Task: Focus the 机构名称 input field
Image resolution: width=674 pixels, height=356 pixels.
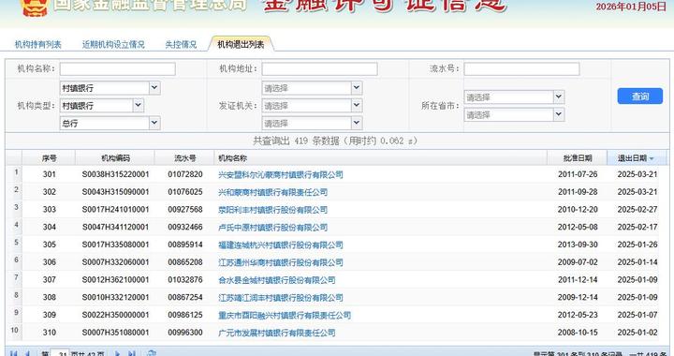Action: point(117,68)
